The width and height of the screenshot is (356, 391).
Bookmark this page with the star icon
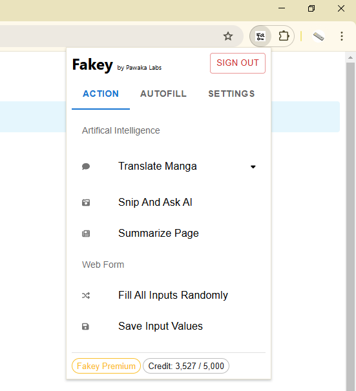(227, 36)
